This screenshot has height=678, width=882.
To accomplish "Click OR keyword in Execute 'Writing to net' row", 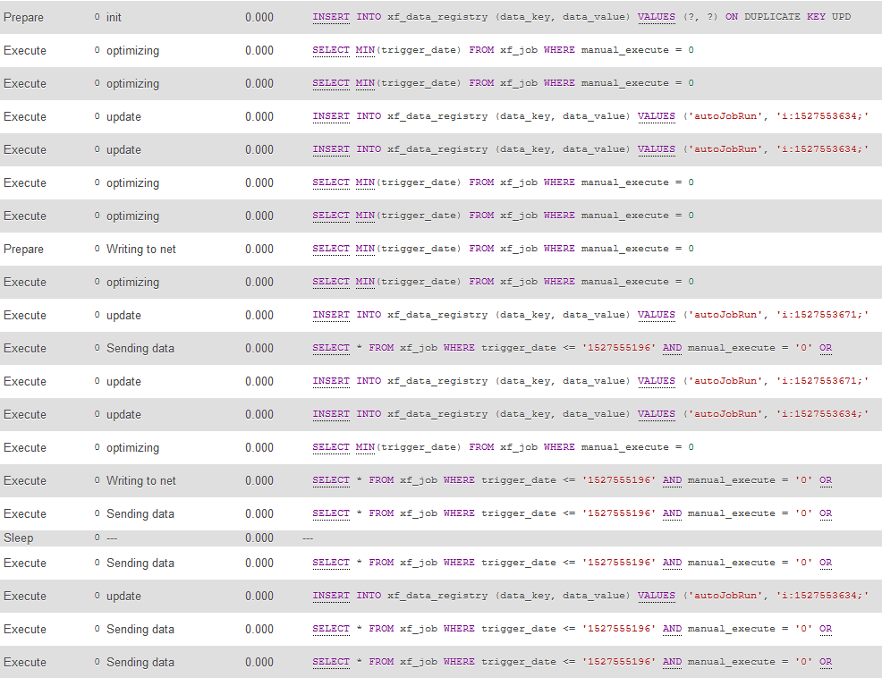I will point(825,480).
